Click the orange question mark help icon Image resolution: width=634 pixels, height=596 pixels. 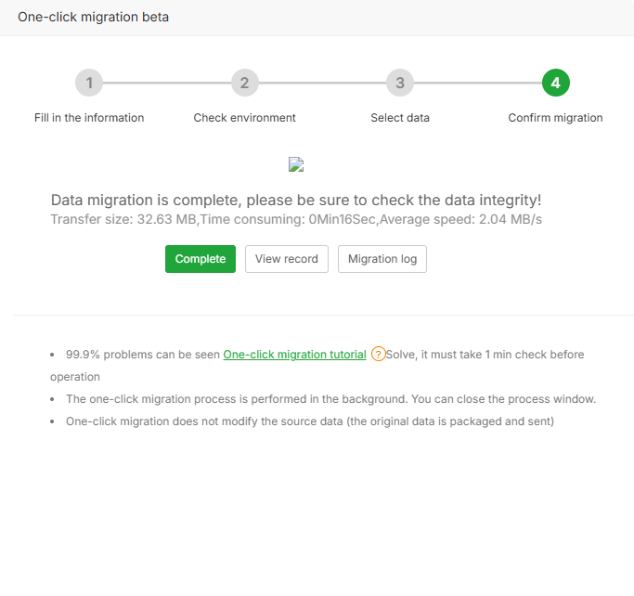[x=378, y=354]
